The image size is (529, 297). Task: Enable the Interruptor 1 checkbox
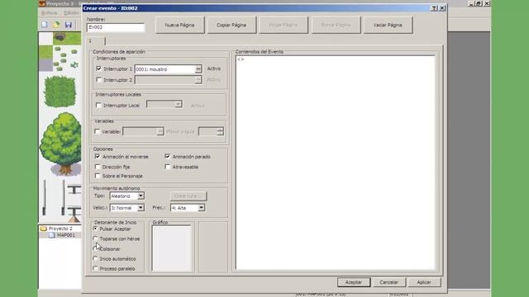pyautogui.click(x=98, y=68)
